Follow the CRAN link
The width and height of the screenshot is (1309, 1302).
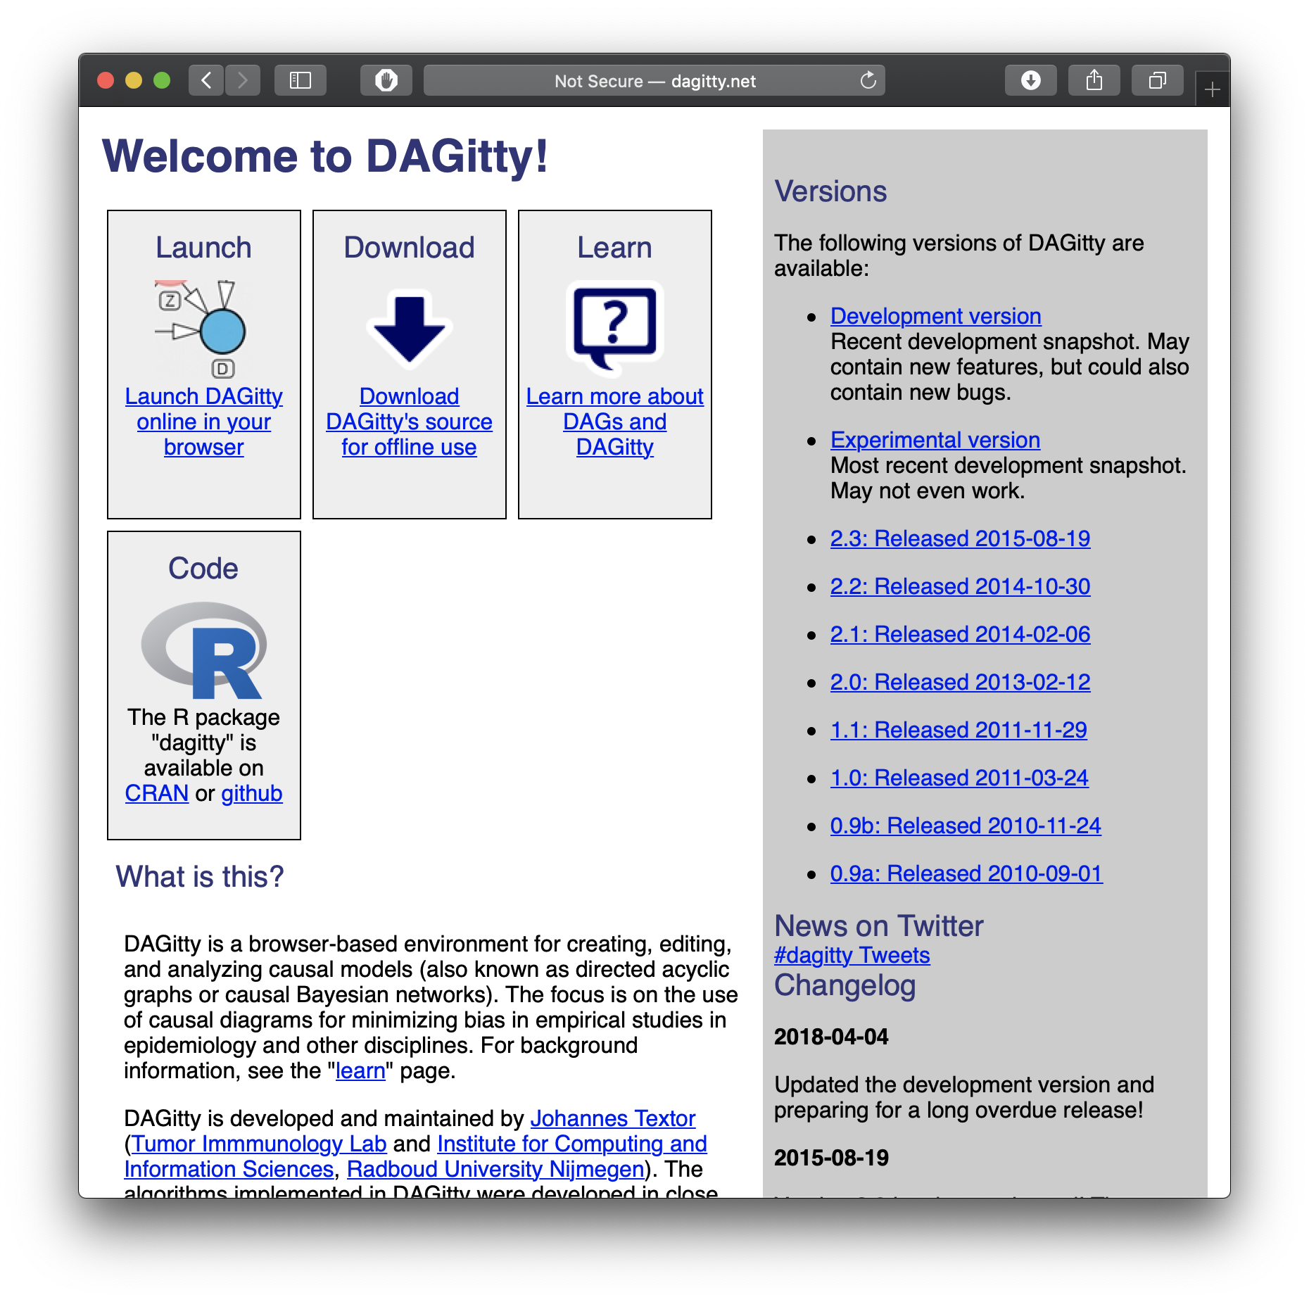(156, 794)
